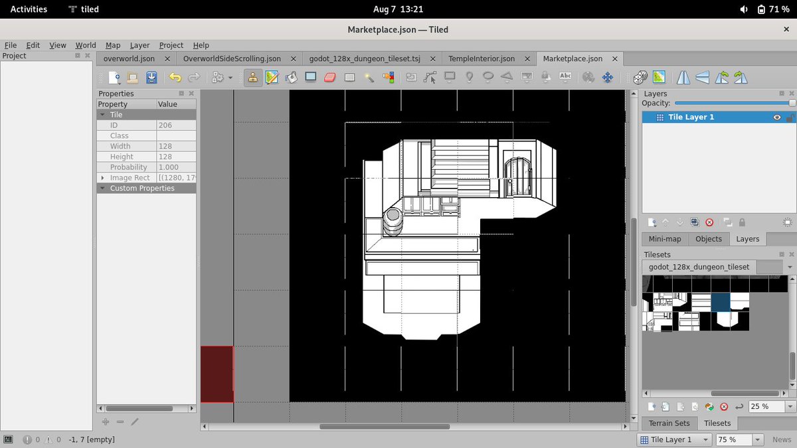Select the Insert Ellipse tool
The width and height of the screenshot is (797, 448).
pos(488,77)
